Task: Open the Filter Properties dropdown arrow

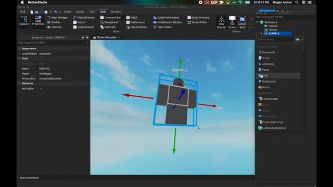Action: pos(88,43)
